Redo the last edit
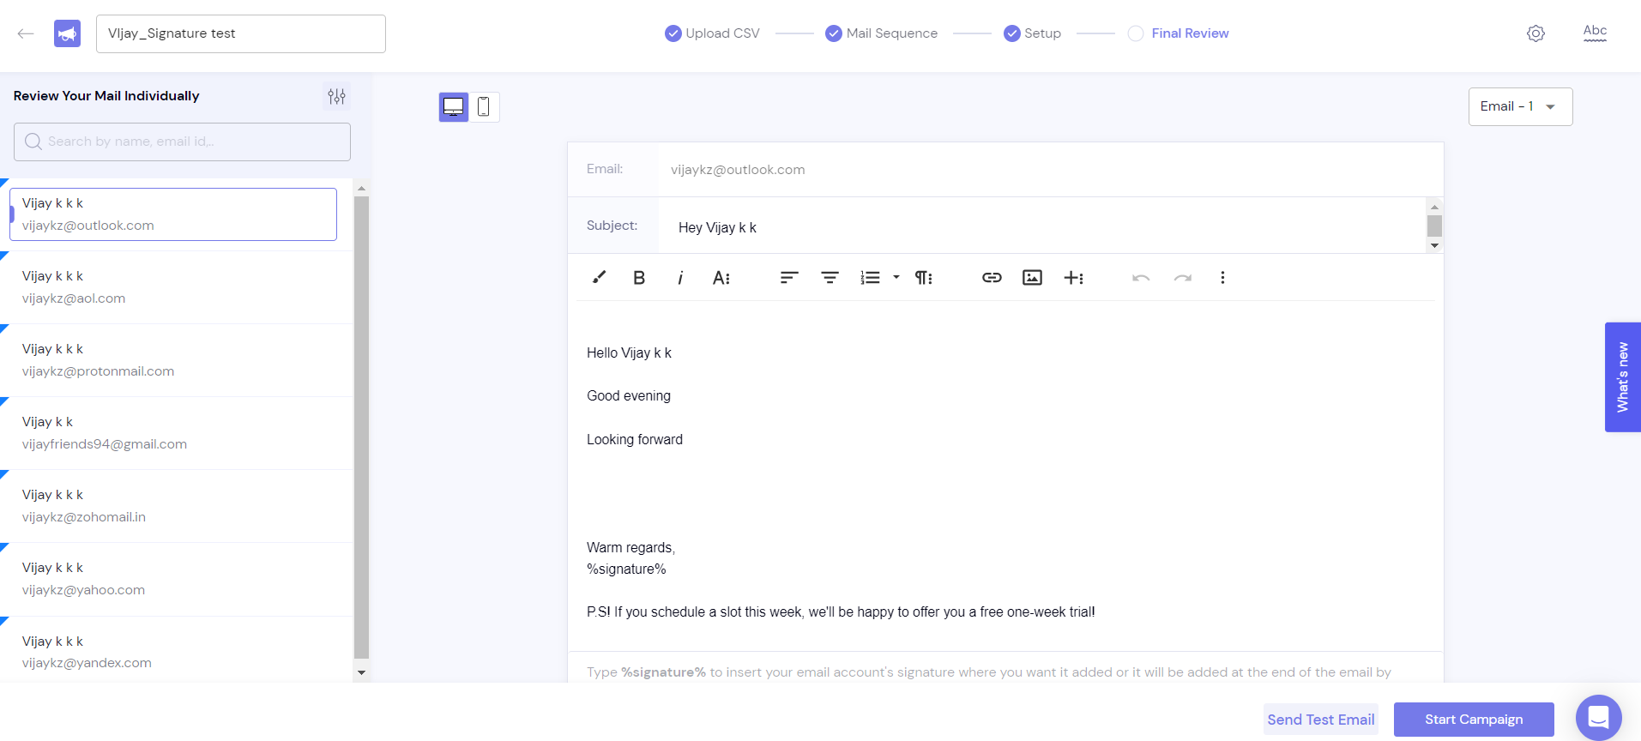Viewport: 1641px width, 741px height. pos(1183,277)
